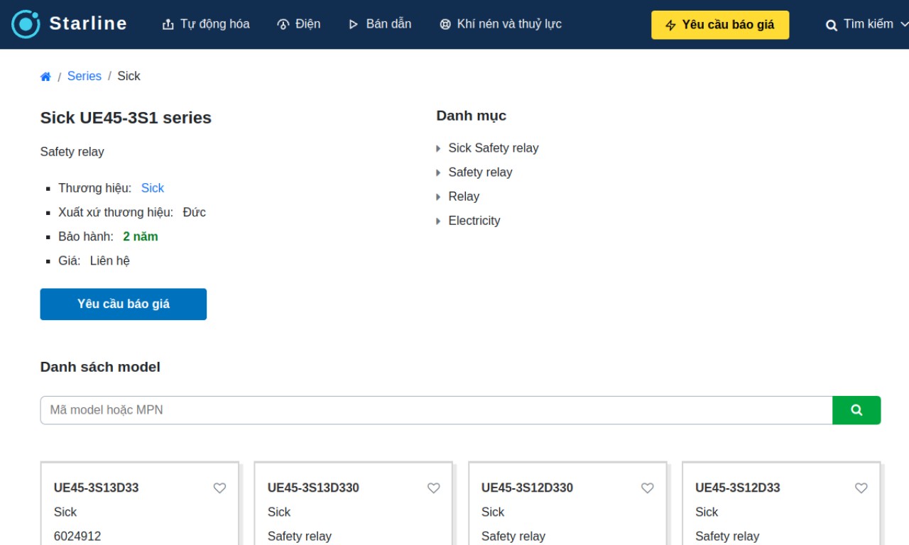Open the Khí nén và thuỷ lực menu
This screenshot has height=545, width=909.
[x=501, y=24]
